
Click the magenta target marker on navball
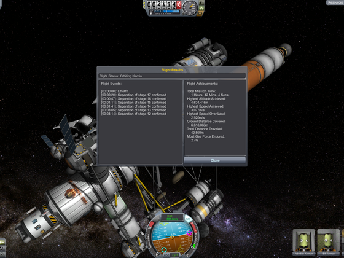189,233
